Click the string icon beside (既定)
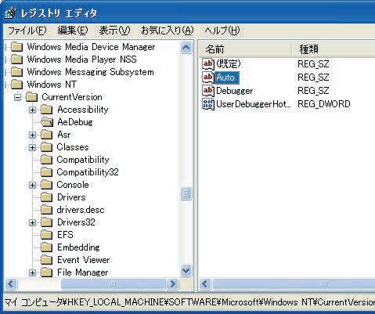This screenshot has height=314, width=375. click(208, 64)
